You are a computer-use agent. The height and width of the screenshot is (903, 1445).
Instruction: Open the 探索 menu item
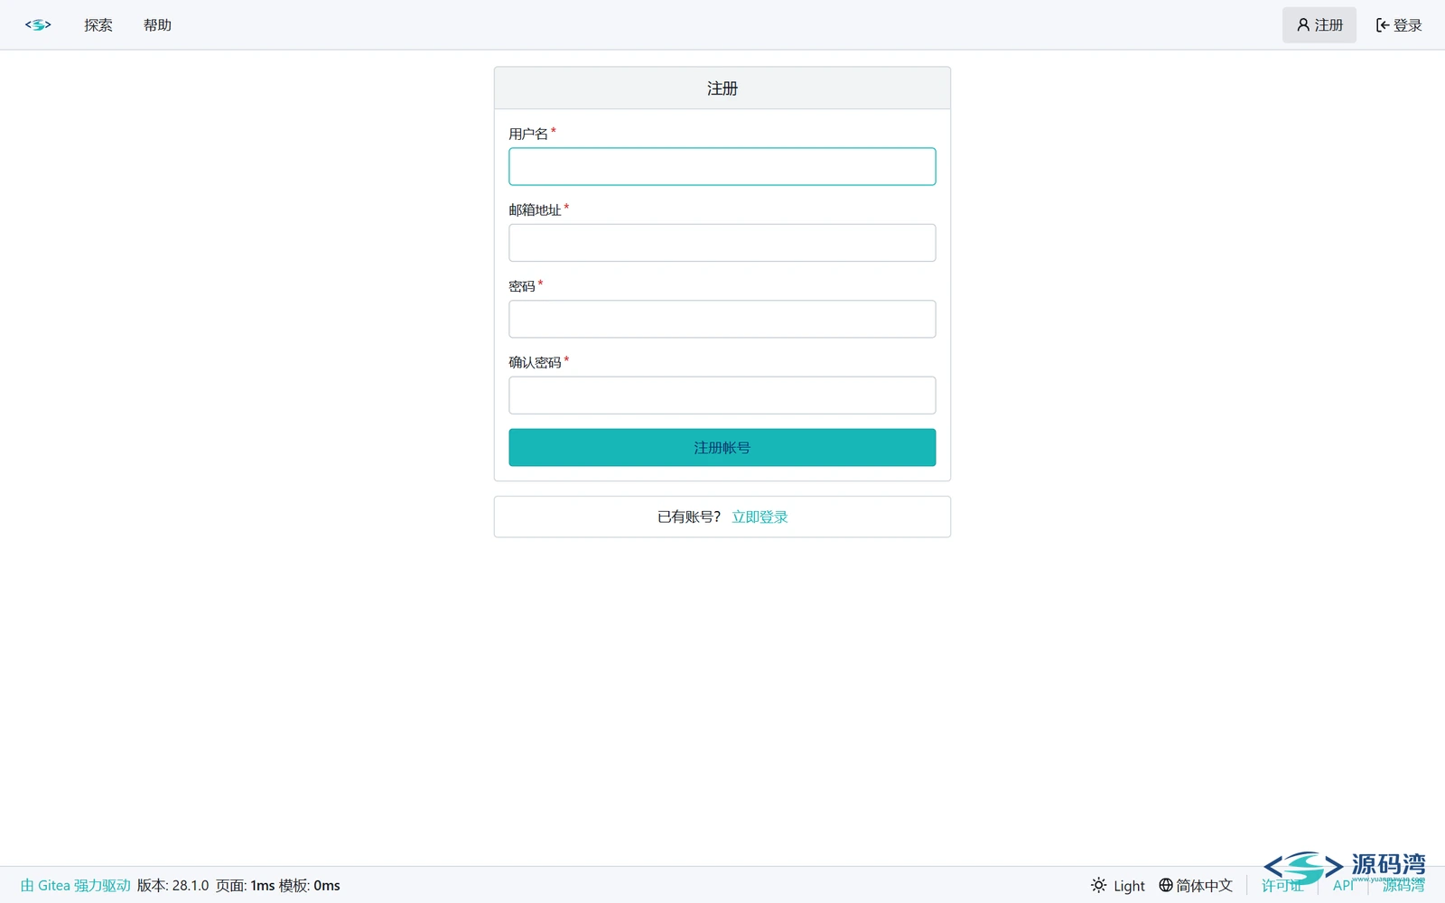click(x=98, y=25)
